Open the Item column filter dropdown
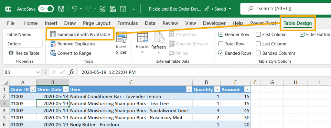The height and width of the screenshot is (128, 331). [189, 90]
